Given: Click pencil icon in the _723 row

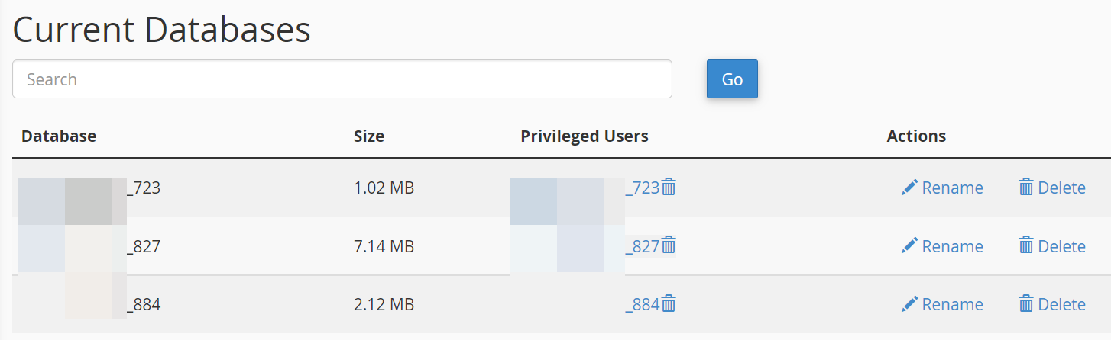Looking at the screenshot, I should point(909,188).
